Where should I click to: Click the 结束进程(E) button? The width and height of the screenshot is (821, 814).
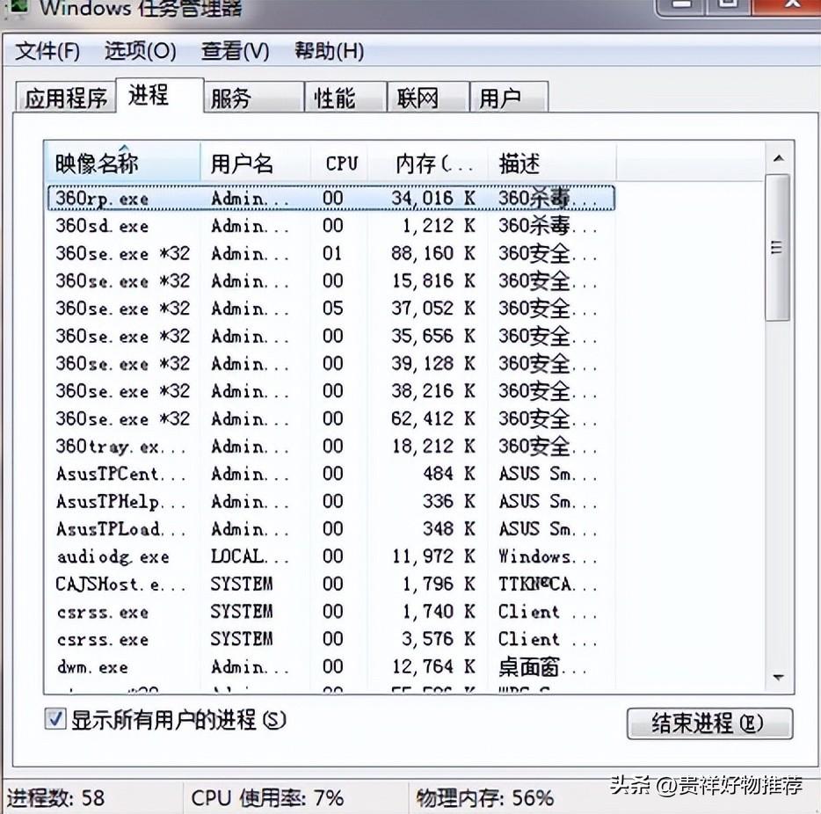(x=709, y=723)
